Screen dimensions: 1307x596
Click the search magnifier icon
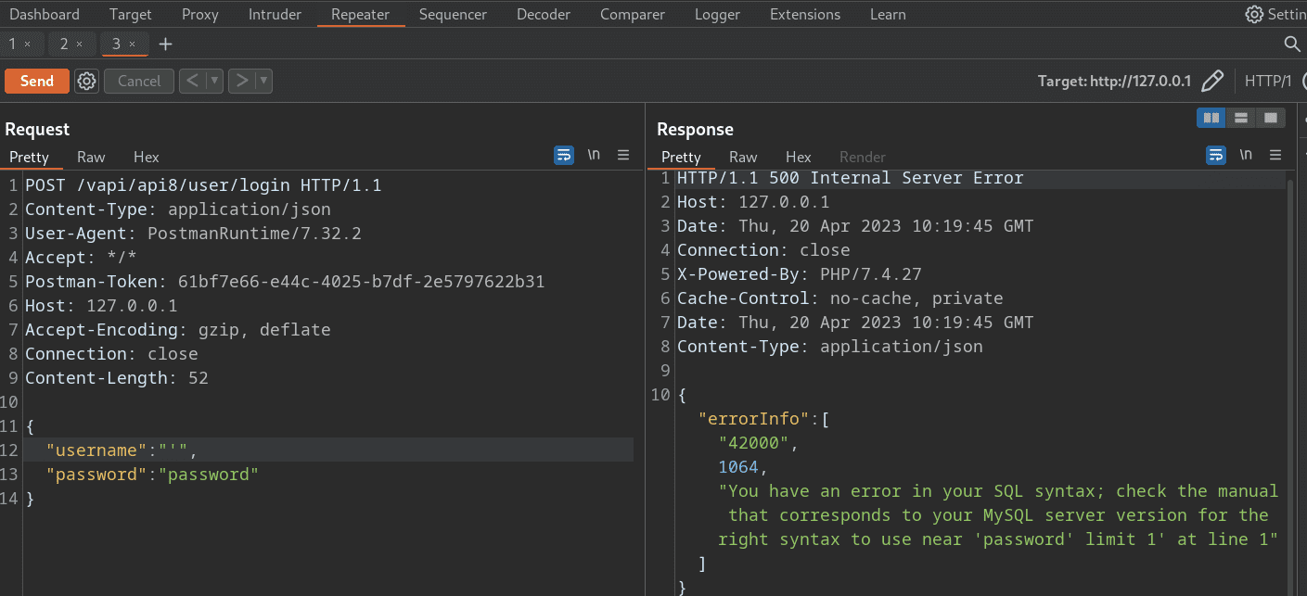pyautogui.click(x=1291, y=44)
